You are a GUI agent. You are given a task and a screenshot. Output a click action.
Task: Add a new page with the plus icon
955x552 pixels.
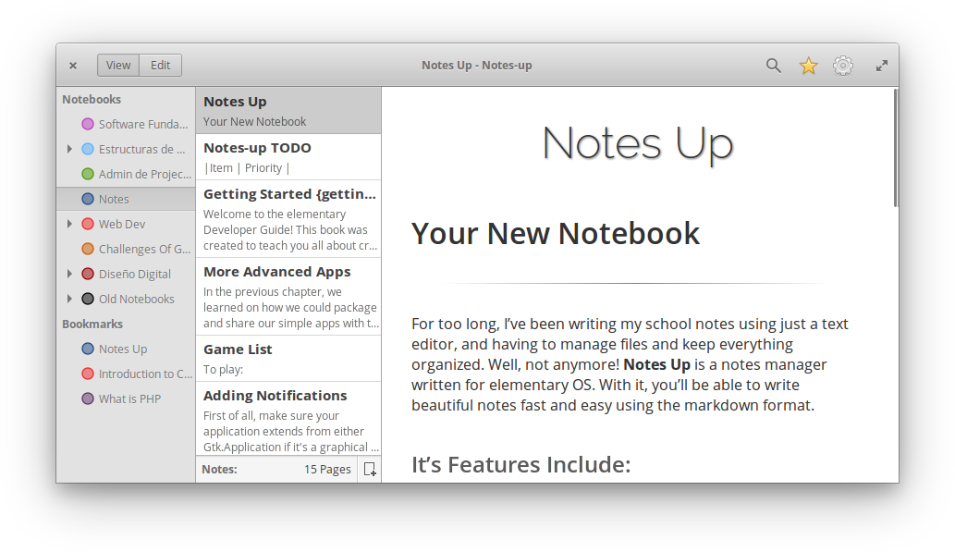pos(370,469)
